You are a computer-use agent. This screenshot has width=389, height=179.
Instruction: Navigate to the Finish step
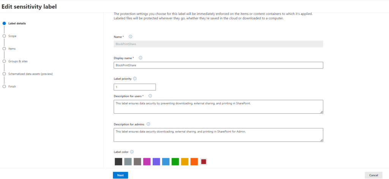point(12,86)
